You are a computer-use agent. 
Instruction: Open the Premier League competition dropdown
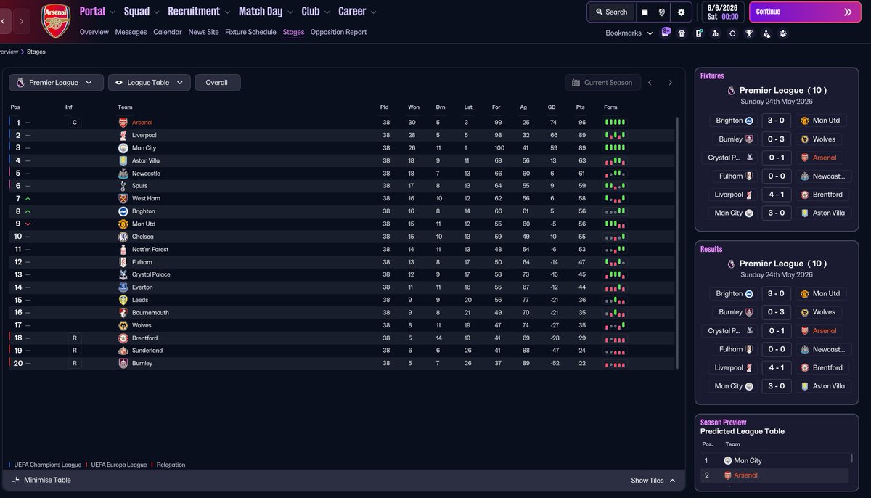pos(57,83)
